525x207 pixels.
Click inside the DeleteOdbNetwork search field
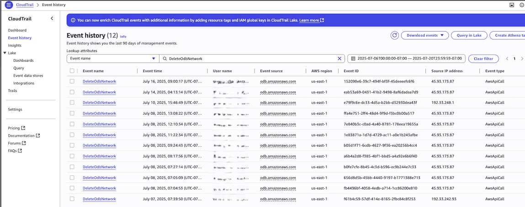click(x=251, y=58)
